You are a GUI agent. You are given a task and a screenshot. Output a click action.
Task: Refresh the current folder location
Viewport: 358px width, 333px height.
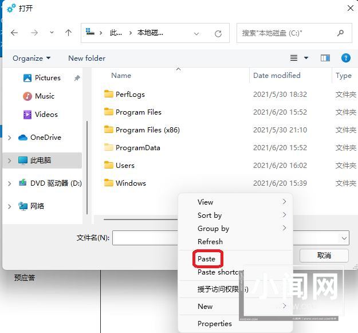[218, 34]
